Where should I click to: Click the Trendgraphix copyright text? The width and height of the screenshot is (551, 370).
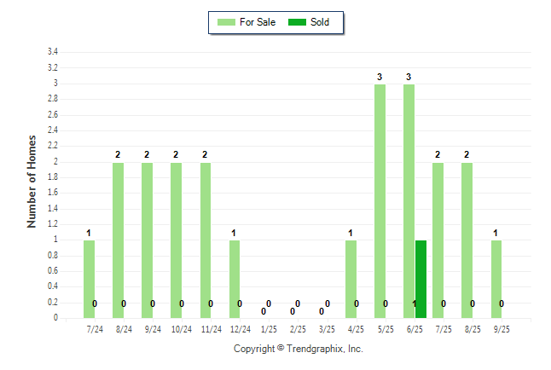pos(298,349)
